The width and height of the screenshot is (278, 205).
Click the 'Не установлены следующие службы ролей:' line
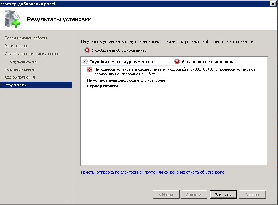(127, 80)
